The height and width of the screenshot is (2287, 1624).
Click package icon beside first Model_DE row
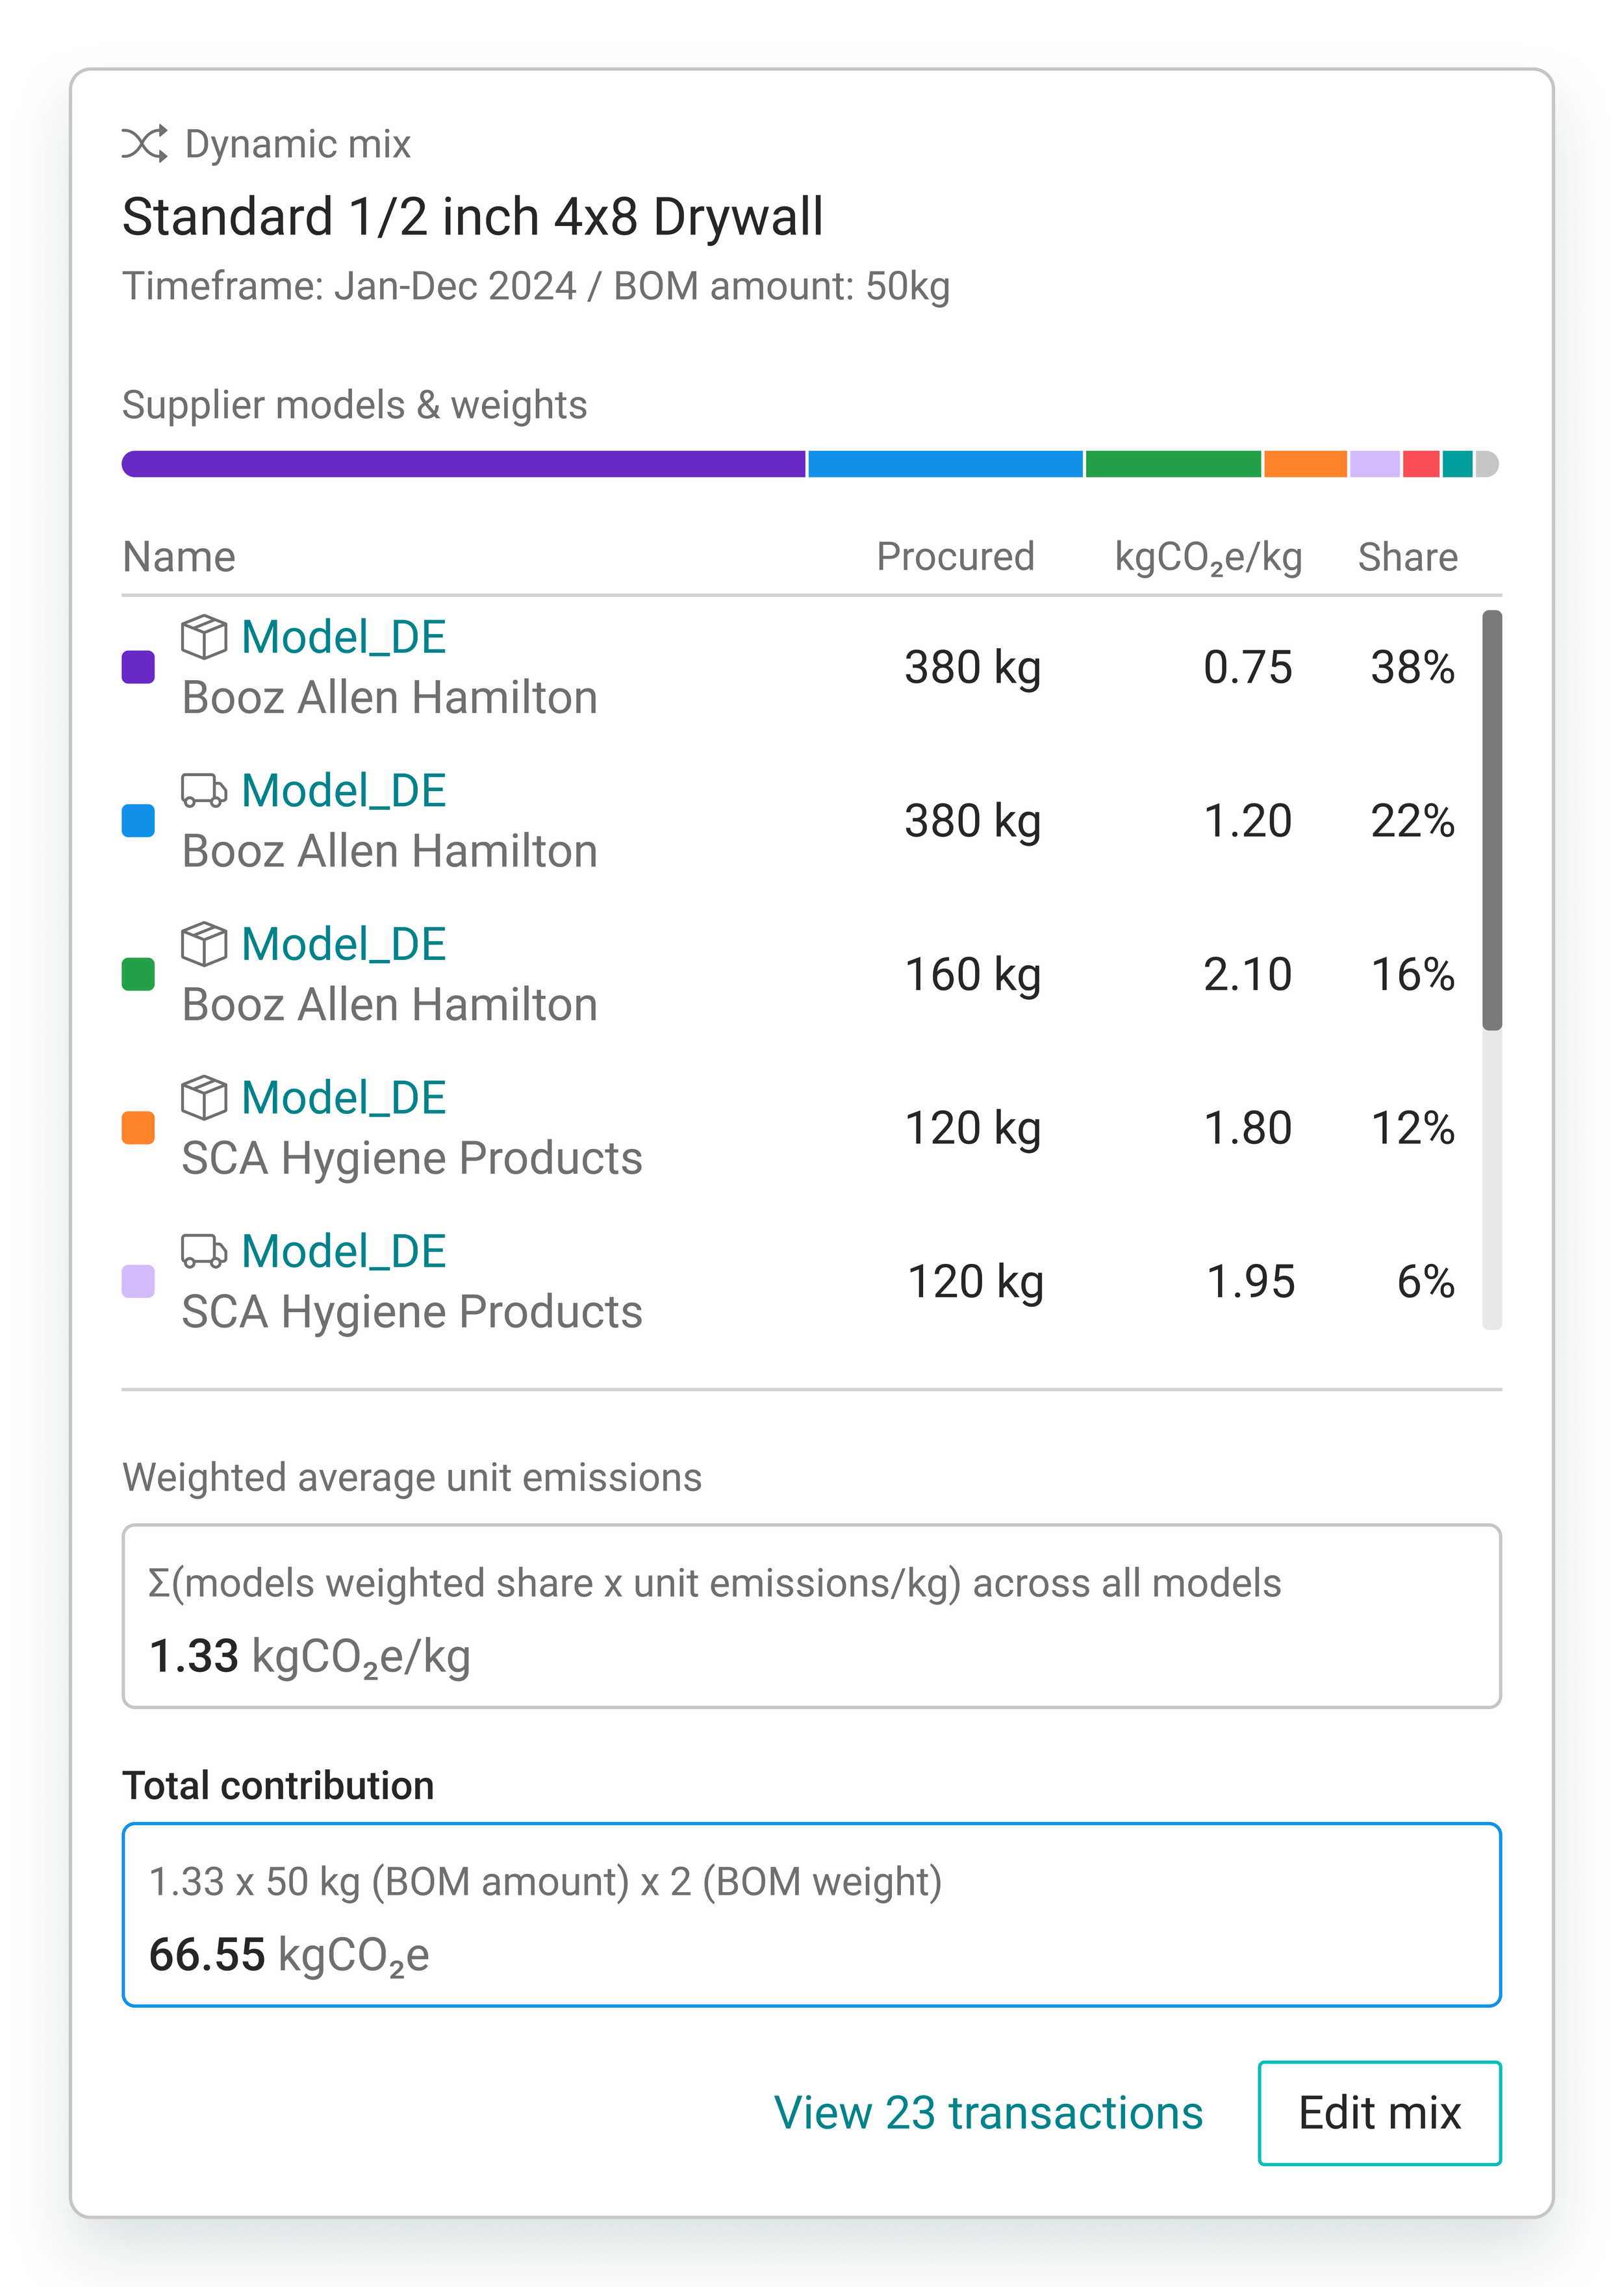(204, 637)
